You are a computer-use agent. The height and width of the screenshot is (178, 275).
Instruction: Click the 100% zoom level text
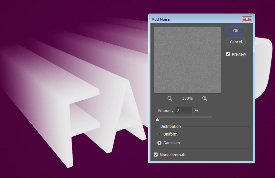pos(187,98)
